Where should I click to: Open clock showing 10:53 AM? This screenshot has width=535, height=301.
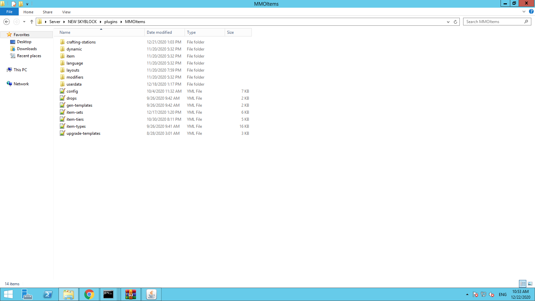[x=521, y=294]
